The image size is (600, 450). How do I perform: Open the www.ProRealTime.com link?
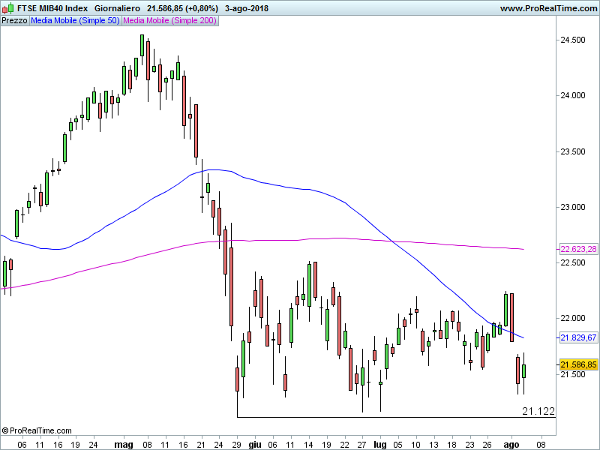click(x=548, y=8)
